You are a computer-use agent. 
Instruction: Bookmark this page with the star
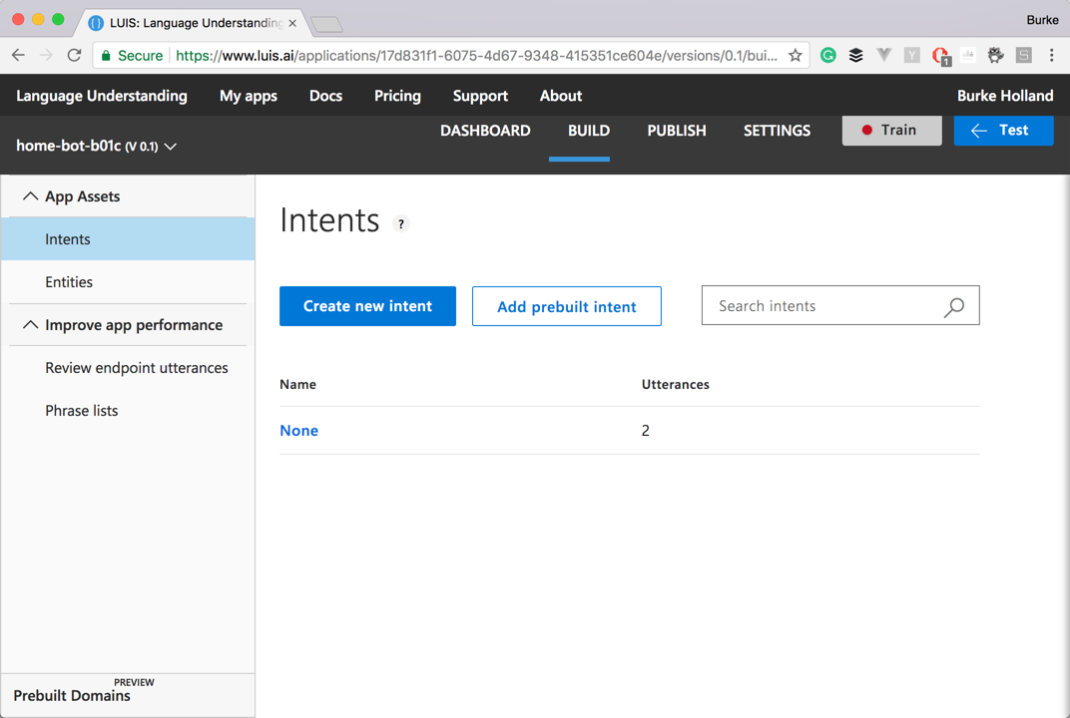[796, 56]
